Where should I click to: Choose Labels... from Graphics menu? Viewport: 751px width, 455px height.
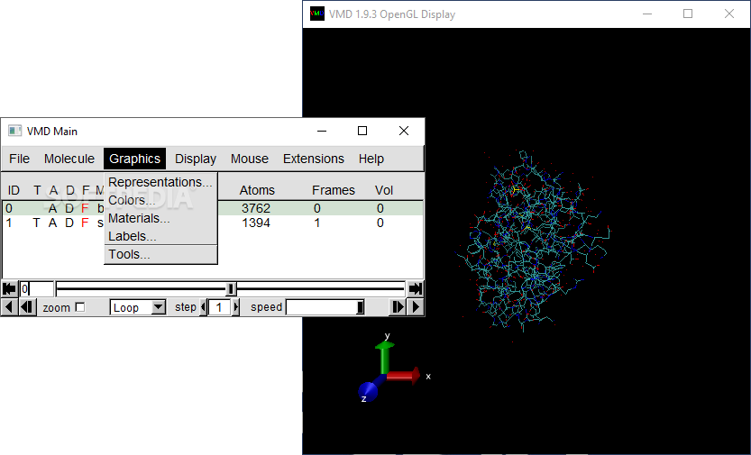tap(160, 236)
